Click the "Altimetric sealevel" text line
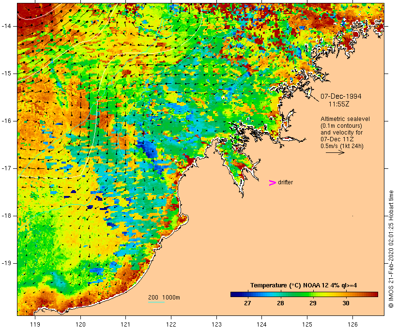397x329 pixels. point(345,119)
